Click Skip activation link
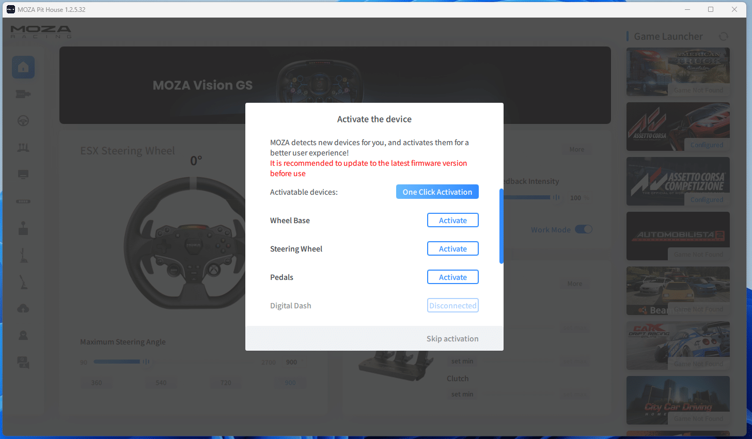752x439 pixels. pyautogui.click(x=452, y=339)
